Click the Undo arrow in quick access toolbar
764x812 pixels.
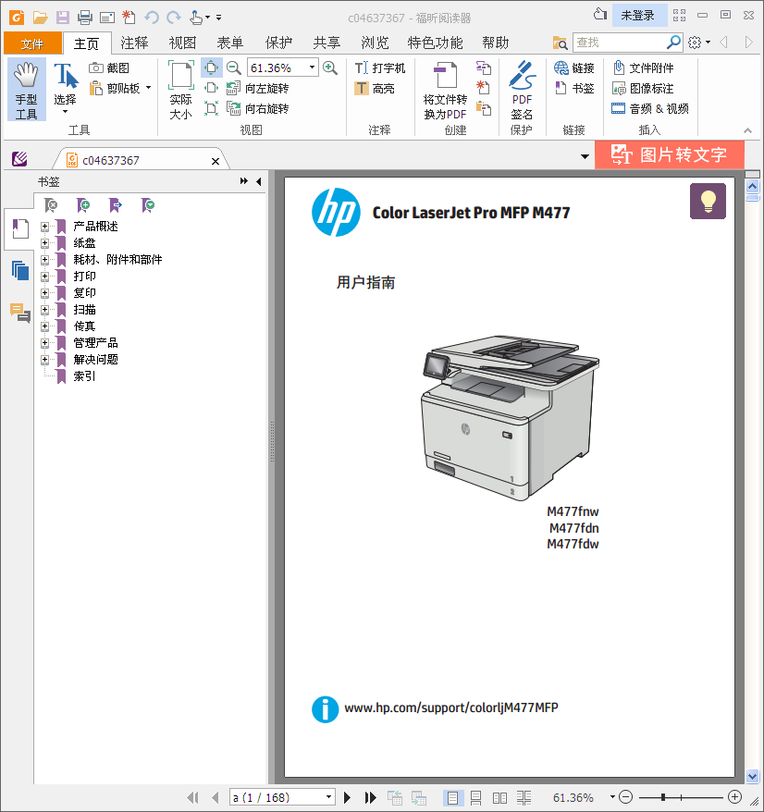(152, 17)
